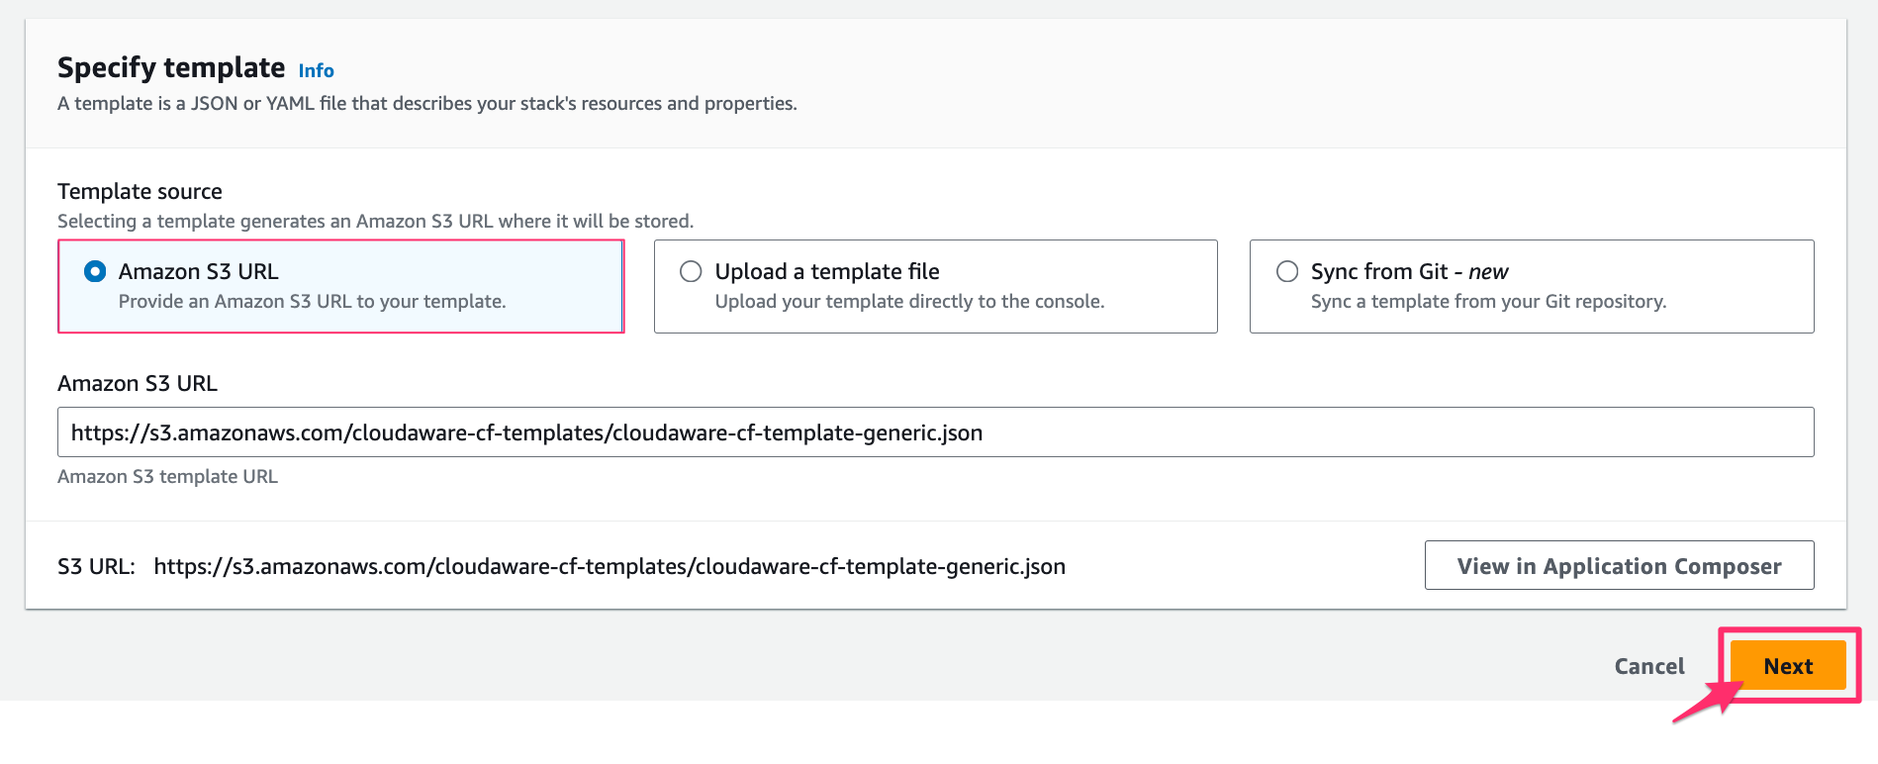Click the "Amazon S3 template URL" helper text
Viewport: 1878px width, 764px height.
pyautogui.click(x=168, y=476)
